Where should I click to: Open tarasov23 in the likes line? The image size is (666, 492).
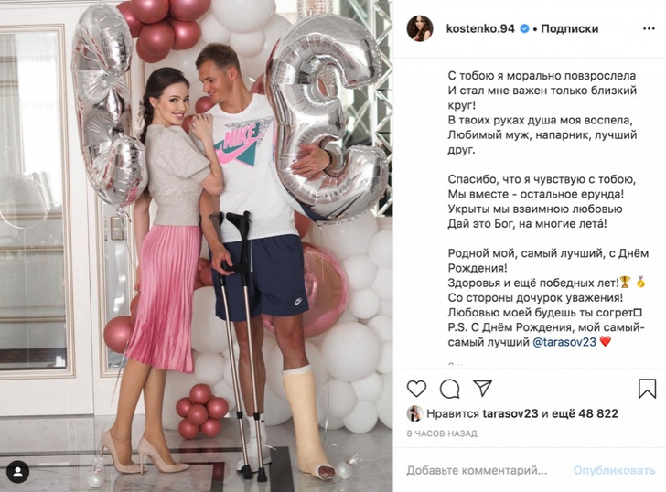pyautogui.click(x=510, y=413)
